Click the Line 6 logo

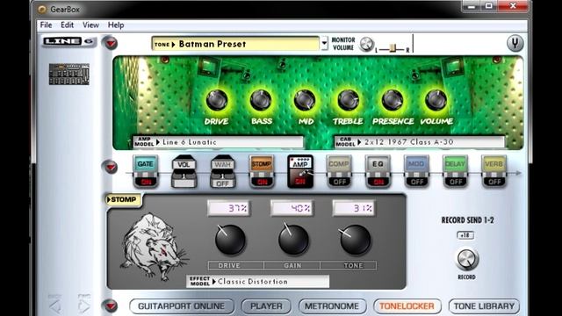tap(68, 41)
